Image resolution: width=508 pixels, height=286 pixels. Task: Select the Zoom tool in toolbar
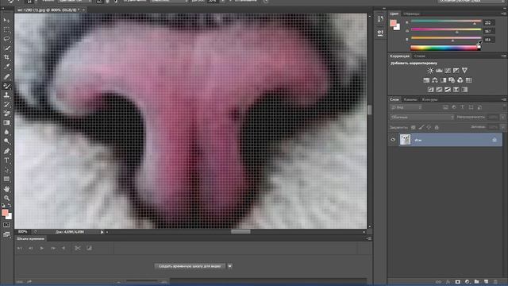click(6, 198)
